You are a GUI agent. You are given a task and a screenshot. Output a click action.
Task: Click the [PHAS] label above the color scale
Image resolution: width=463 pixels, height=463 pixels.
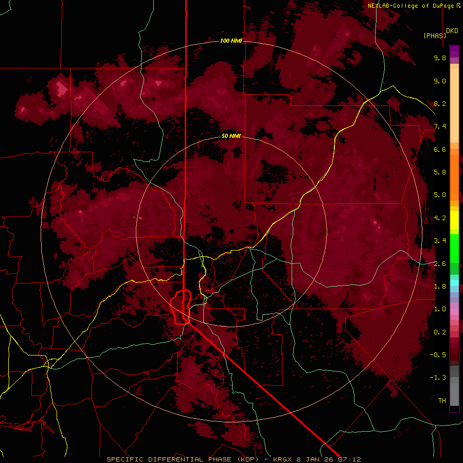[435, 35]
